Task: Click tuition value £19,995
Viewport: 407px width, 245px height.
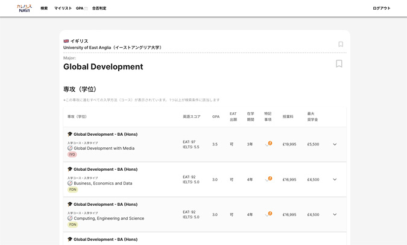Action: point(289,144)
